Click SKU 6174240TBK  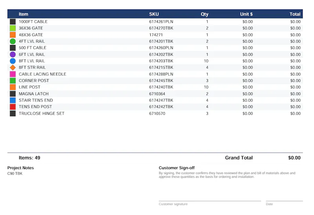(161, 87)
